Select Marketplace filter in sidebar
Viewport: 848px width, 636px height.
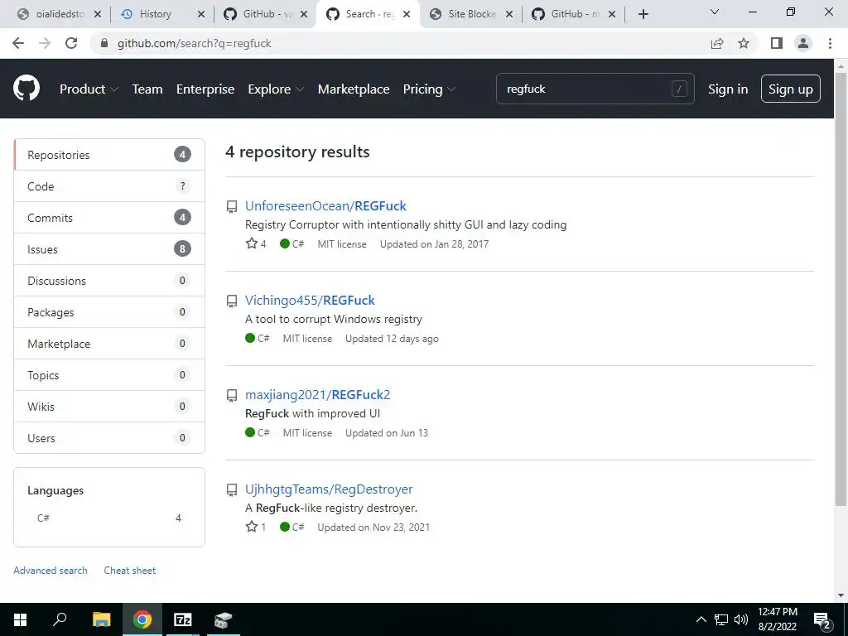point(109,344)
